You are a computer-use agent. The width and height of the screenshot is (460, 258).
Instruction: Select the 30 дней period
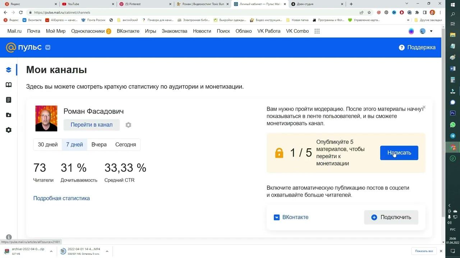pos(48,145)
